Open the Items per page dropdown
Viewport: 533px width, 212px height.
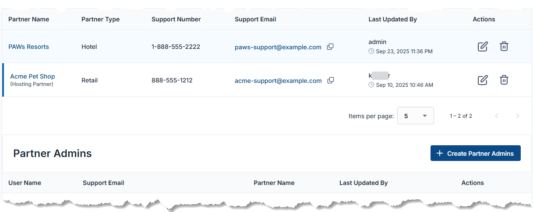coord(415,116)
